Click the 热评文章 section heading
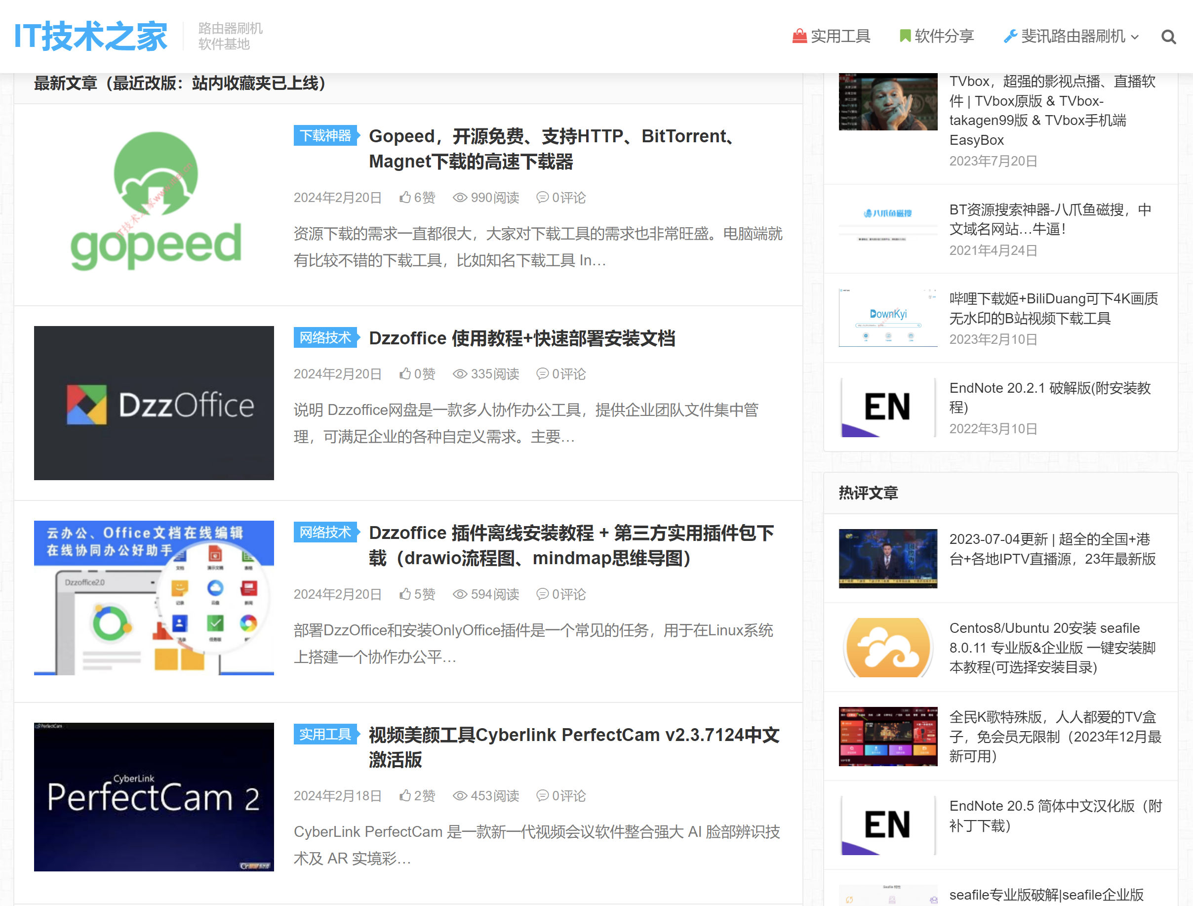 click(868, 493)
